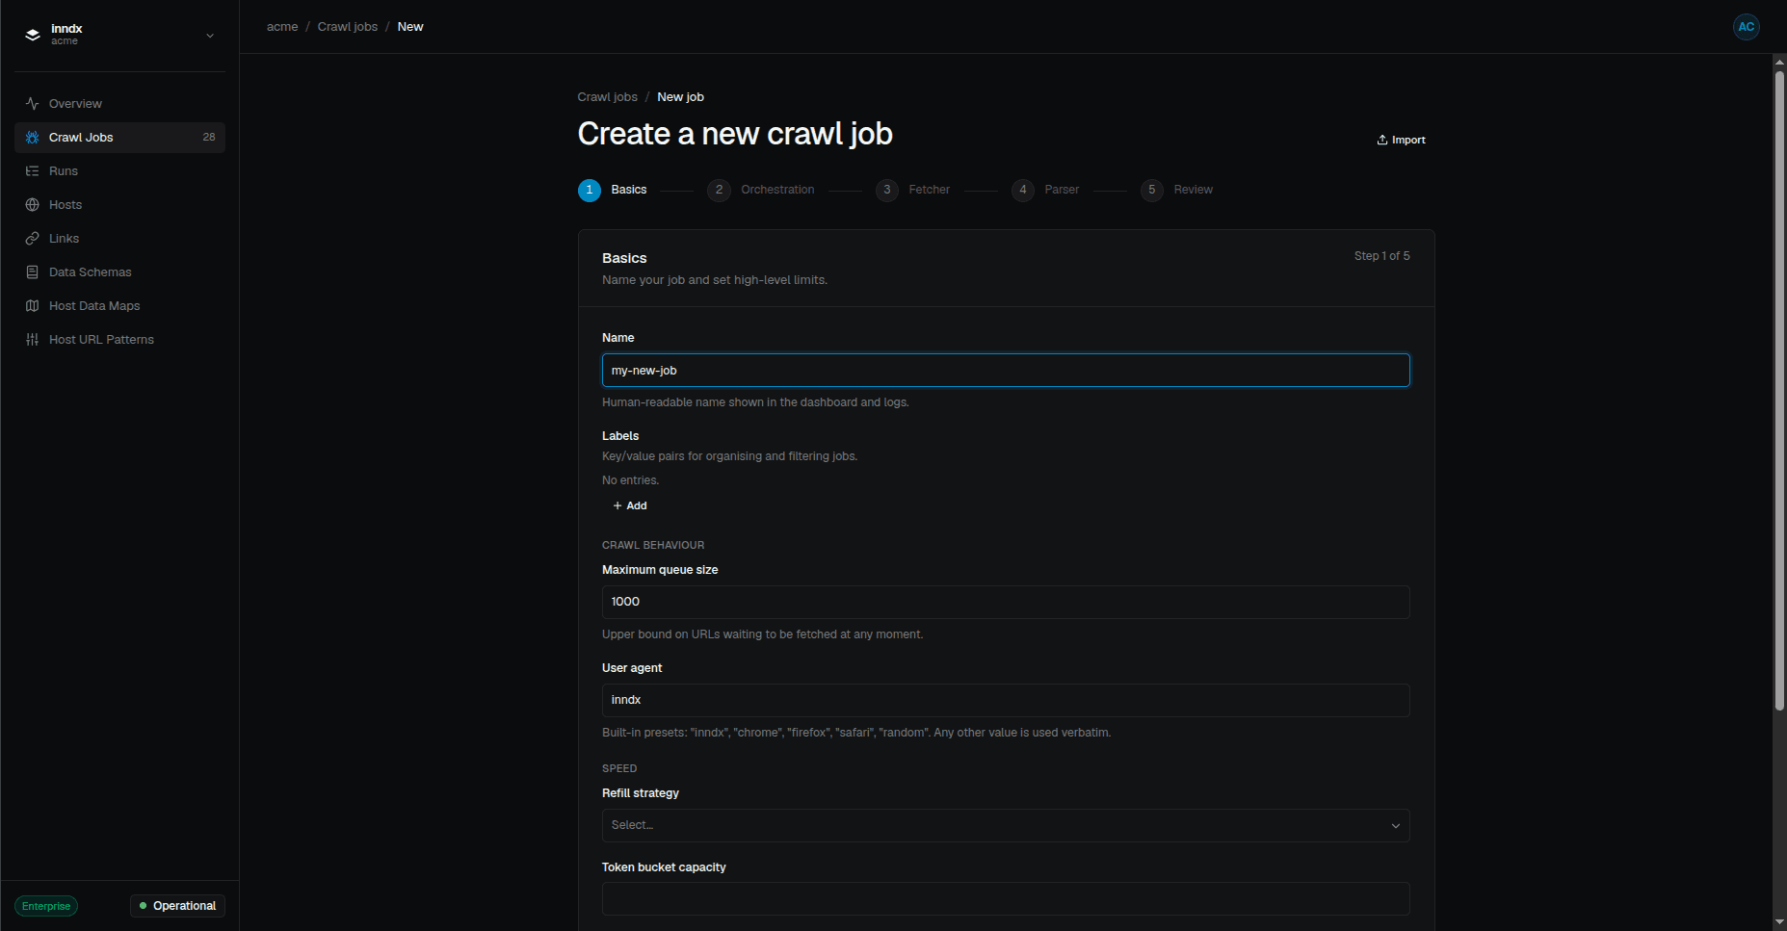Screen dimensions: 1787x931
Task: Jump to the Parser step
Action: [x=1045, y=191]
